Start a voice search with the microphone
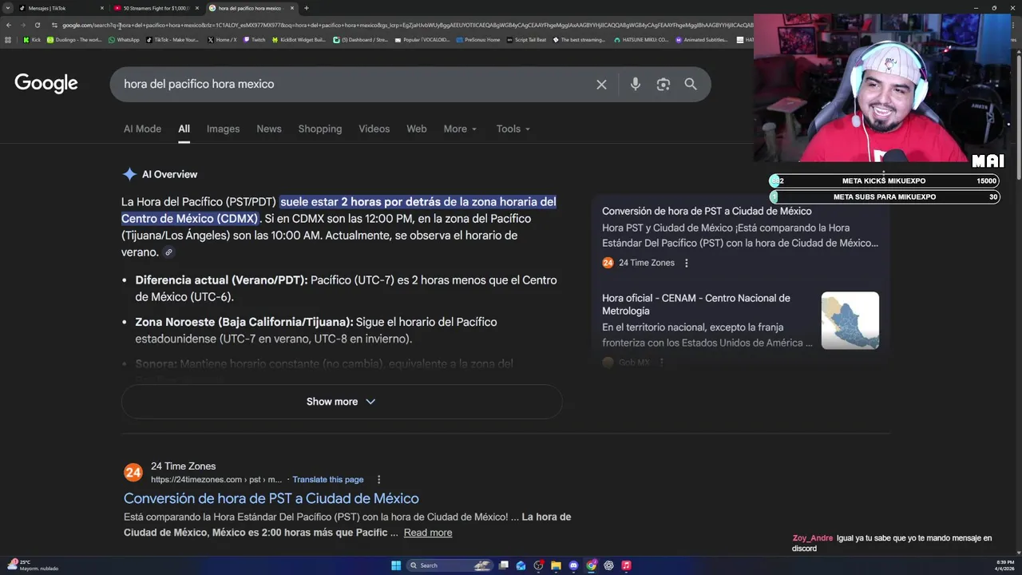Image resolution: width=1022 pixels, height=575 pixels. (636, 84)
